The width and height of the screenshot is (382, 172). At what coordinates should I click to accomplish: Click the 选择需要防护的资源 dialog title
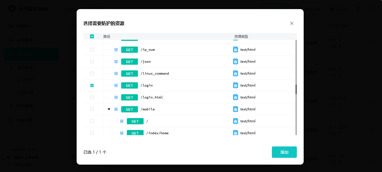click(x=104, y=23)
